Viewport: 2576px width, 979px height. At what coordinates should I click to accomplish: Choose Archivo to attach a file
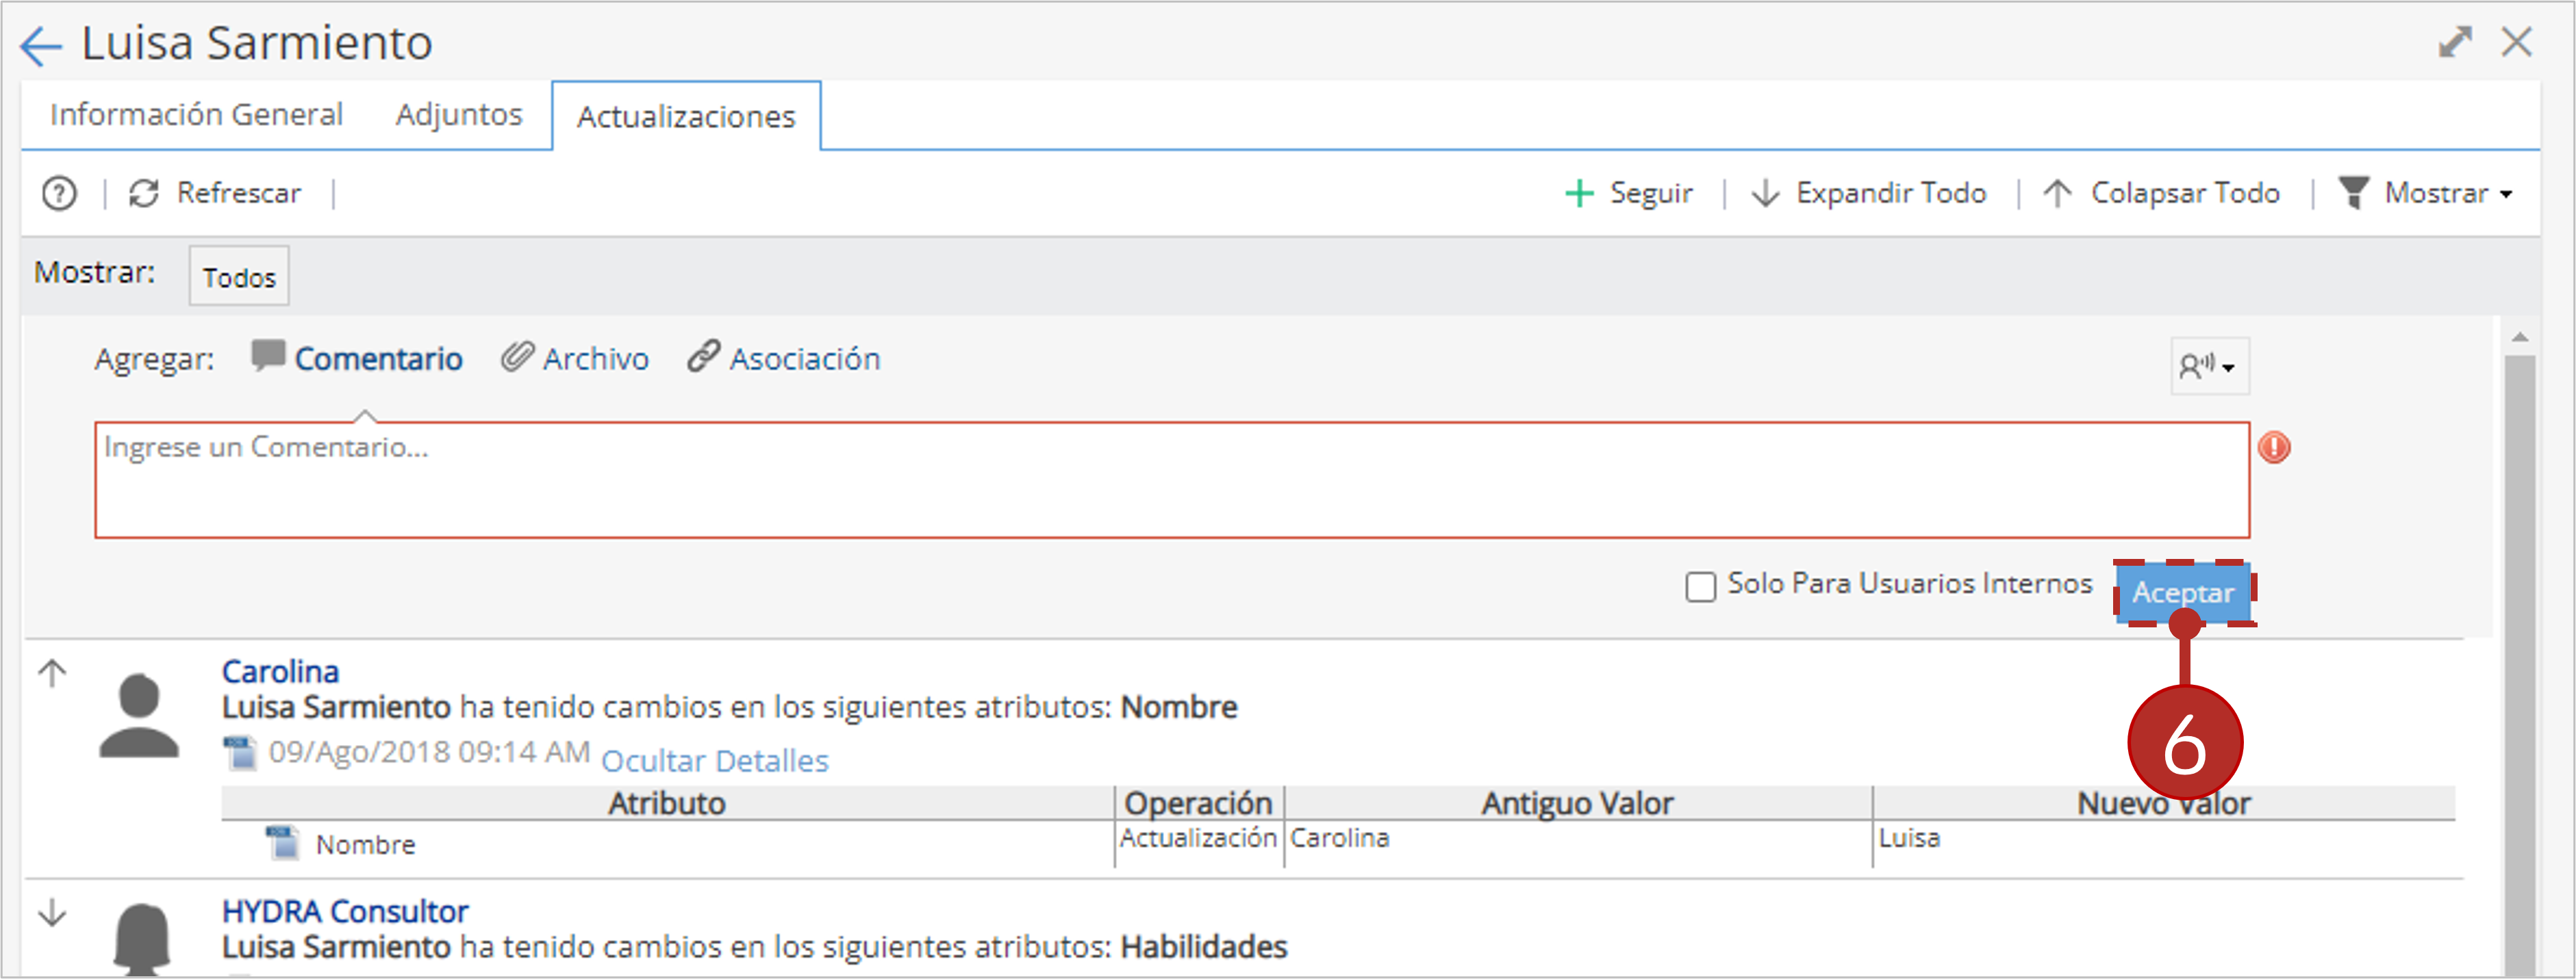coord(575,358)
